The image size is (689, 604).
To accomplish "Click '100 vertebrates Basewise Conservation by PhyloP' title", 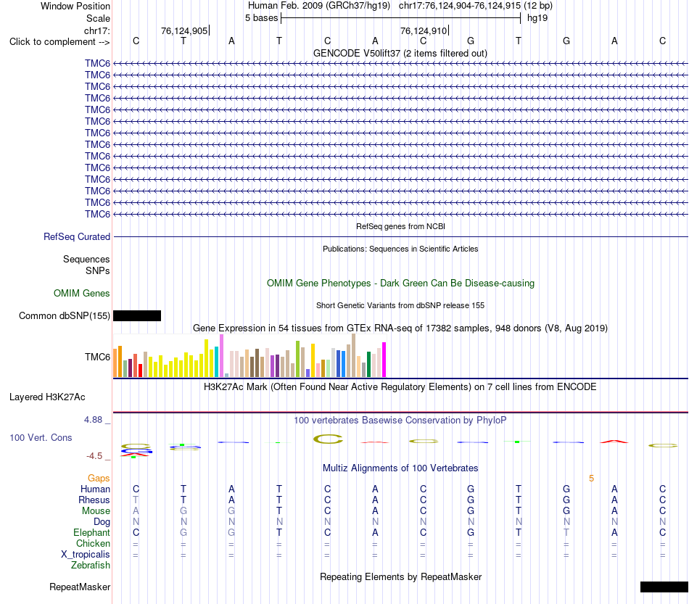I will click(x=400, y=420).
